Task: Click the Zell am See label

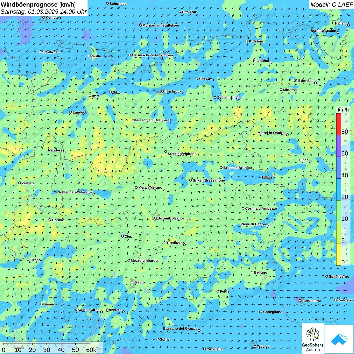Action: click(x=304, y=81)
